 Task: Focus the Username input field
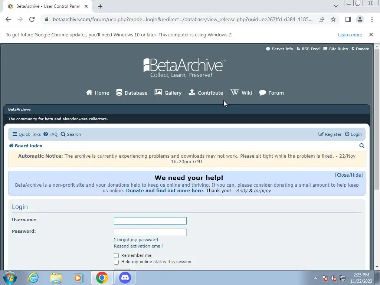150,221
